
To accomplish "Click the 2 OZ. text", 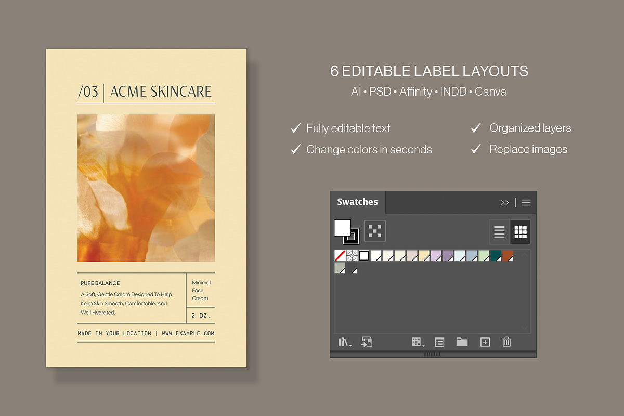I will (x=201, y=316).
